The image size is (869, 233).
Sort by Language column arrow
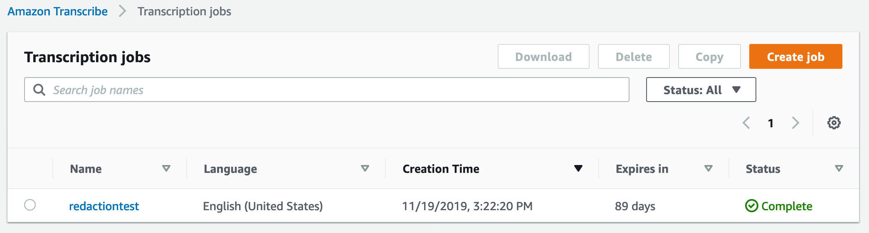click(x=365, y=168)
